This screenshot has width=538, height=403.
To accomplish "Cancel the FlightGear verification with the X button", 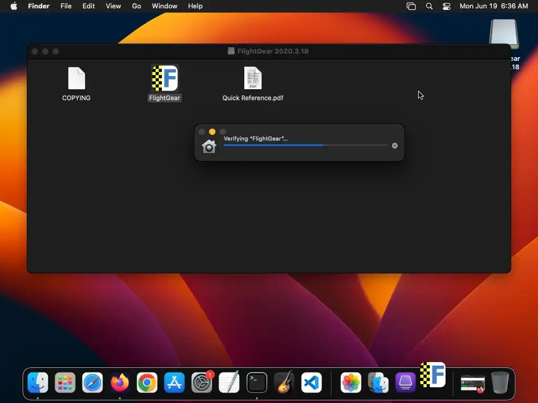I will pyautogui.click(x=395, y=146).
